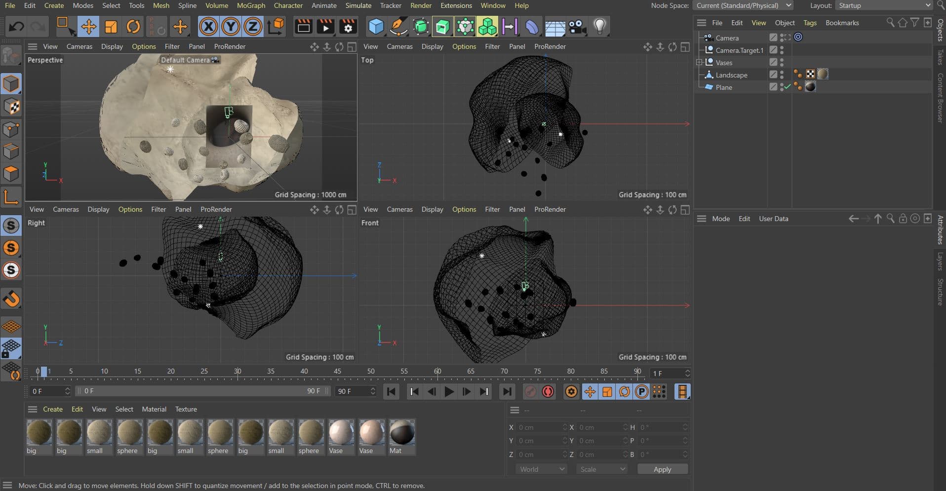Image resolution: width=946 pixels, height=491 pixels.
Task: Select the Move tool in toolbar
Action: pyautogui.click(x=88, y=26)
